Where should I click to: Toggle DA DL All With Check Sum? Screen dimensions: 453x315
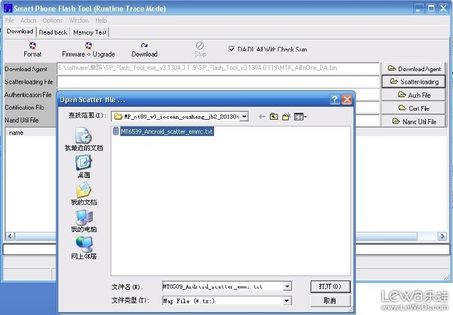(232, 49)
